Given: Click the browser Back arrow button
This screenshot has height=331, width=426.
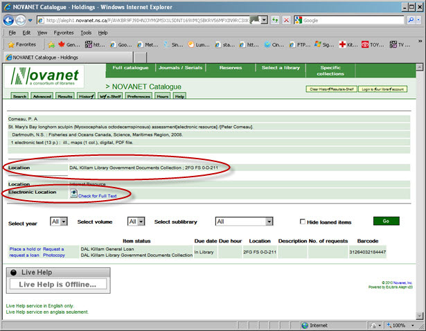Looking at the screenshot, I should 10,20.
